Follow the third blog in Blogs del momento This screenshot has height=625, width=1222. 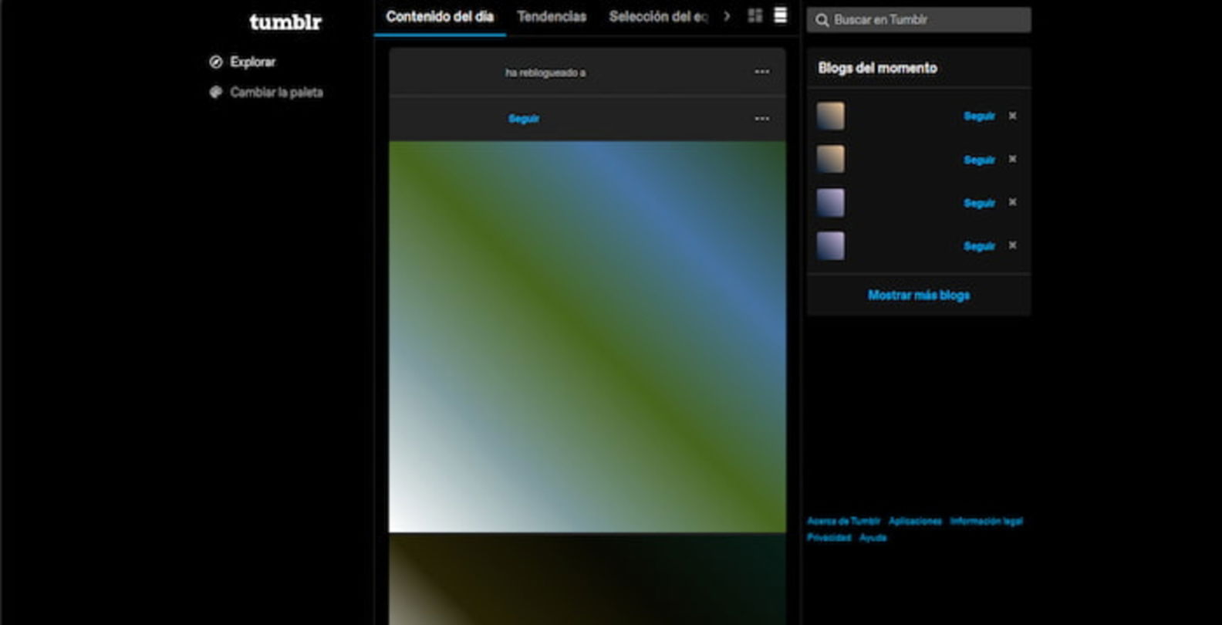[980, 203]
